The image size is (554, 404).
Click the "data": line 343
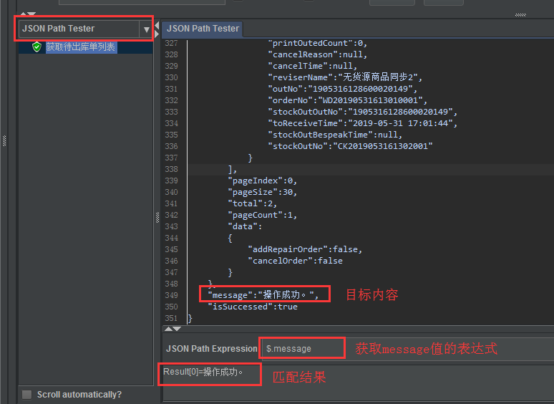point(245,226)
